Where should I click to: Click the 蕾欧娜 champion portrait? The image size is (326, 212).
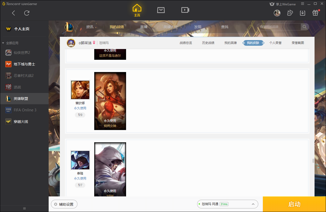pyautogui.click(x=80, y=90)
